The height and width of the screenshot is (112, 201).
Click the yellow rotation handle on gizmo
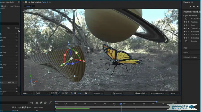pyautogui.click(x=77, y=53)
